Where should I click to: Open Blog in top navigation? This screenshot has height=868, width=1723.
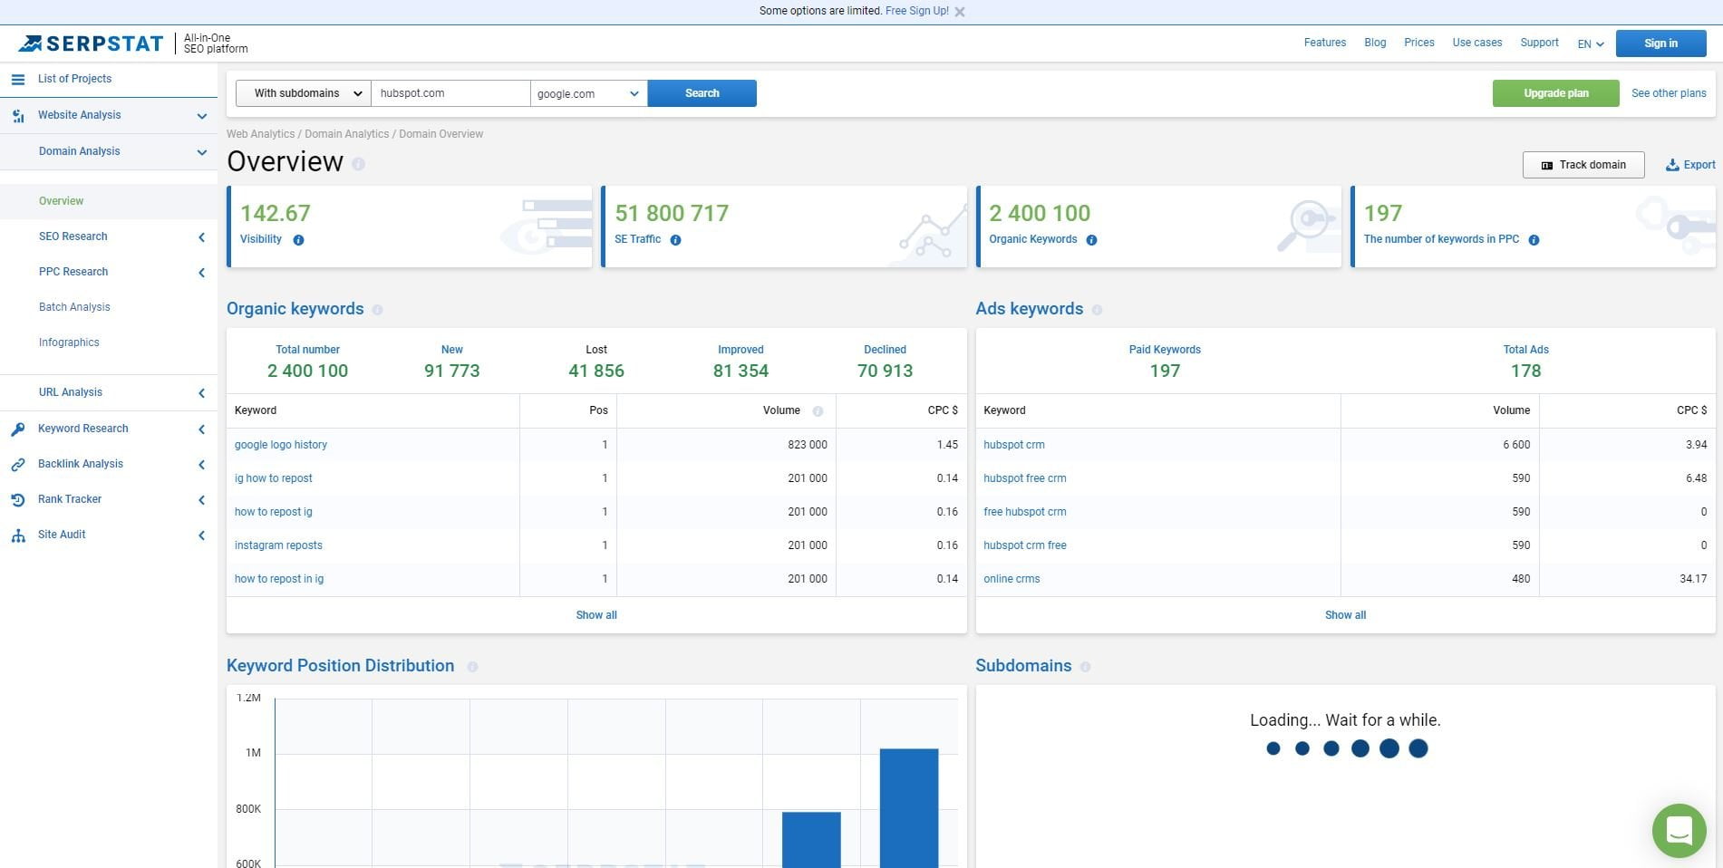1375,43
